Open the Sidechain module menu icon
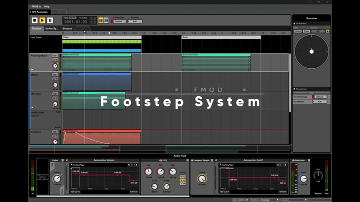The width and height of the screenshot is (360, 202). click(x=309, y=160)
